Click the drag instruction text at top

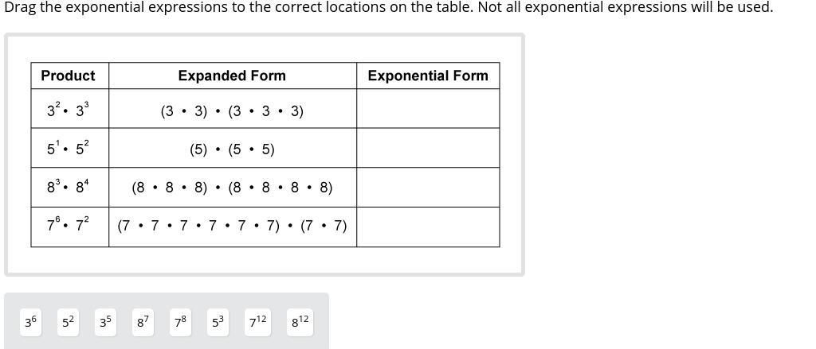point(388,7)
